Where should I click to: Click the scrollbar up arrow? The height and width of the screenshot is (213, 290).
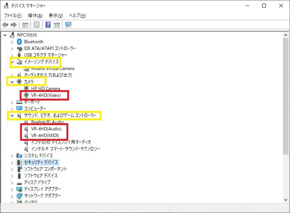[286, 35]
